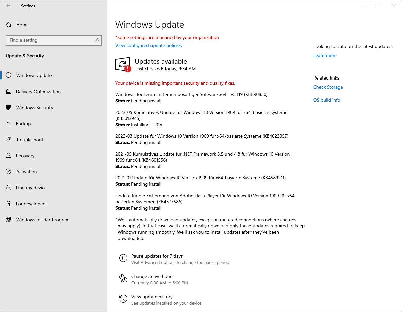Click the Activation checkmark circle icon

coord(9,172)
